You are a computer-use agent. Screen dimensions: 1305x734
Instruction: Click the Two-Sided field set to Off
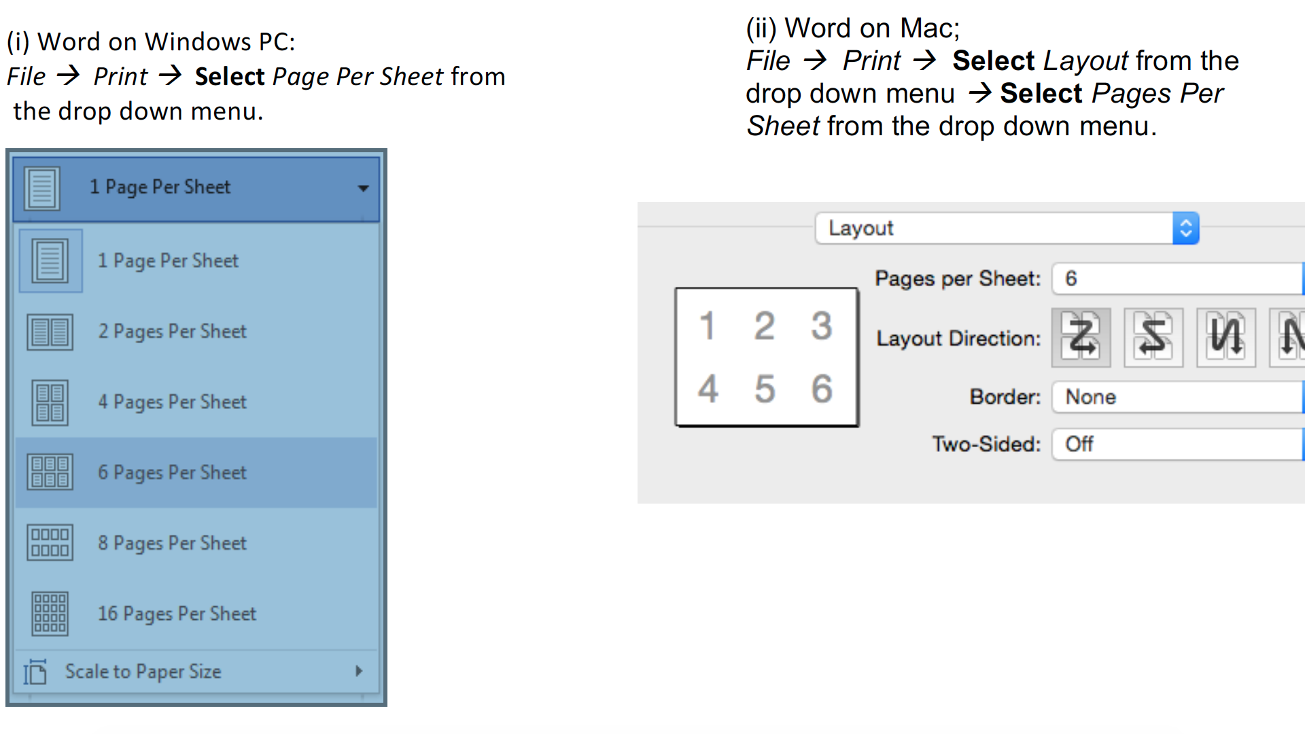[x=1177, y=444]
